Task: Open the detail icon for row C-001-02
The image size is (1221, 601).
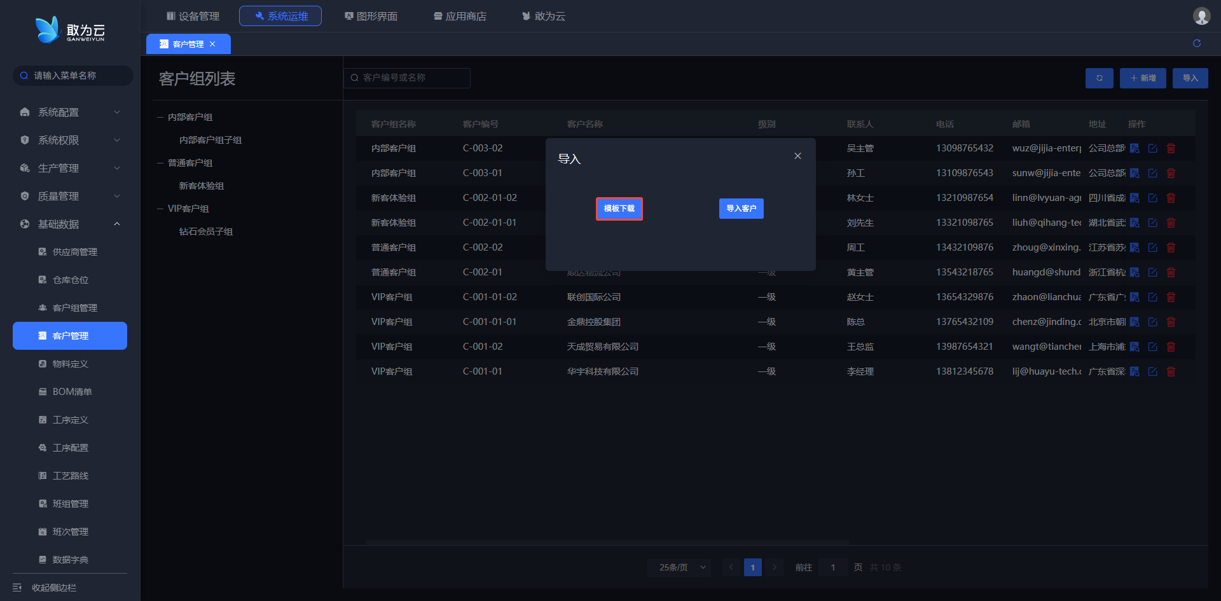Action: pyautogui.click(x=1135, y=347)
